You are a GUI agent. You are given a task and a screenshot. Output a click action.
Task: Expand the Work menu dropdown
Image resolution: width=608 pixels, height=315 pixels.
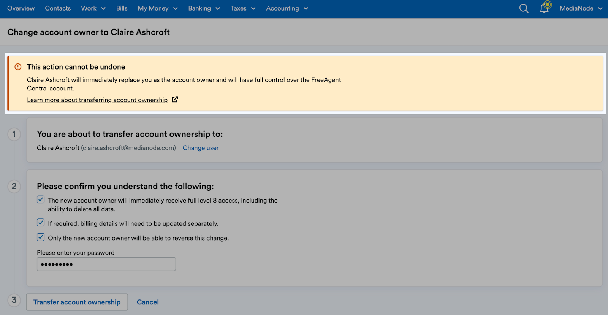pos(93,8)
